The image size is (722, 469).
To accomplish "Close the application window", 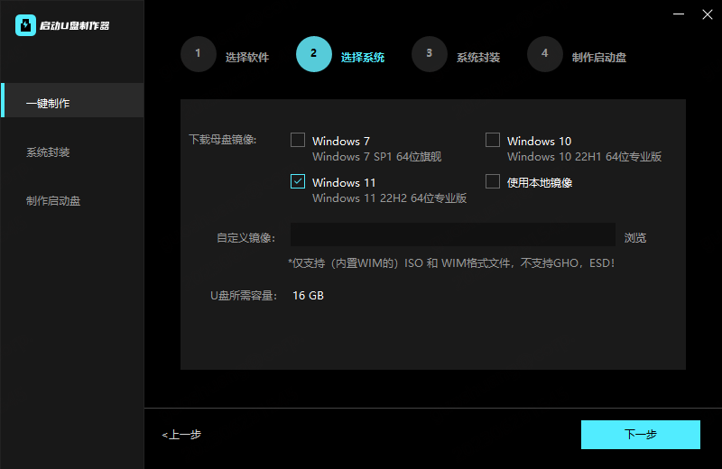I will 706,15.
